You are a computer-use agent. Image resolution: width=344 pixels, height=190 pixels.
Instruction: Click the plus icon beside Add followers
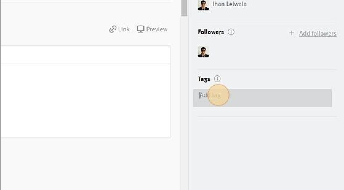(x=291, y=33)
